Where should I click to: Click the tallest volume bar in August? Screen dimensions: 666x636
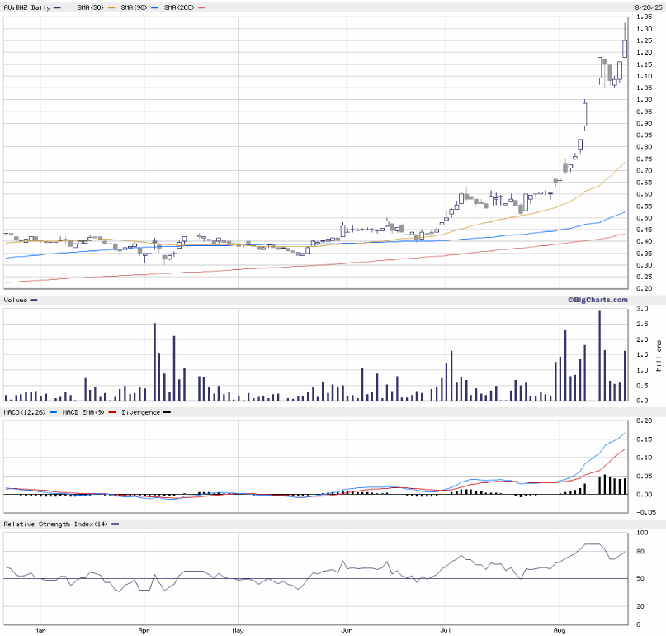599,355
